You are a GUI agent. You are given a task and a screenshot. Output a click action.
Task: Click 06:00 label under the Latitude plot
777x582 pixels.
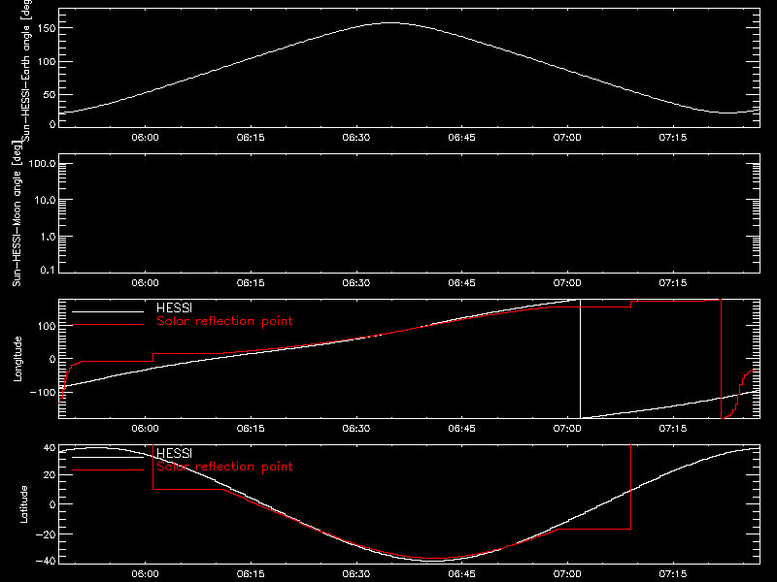click(145, 574)
